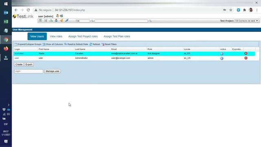The height and width of the screenshot is (147, 261).
Task: Open the TestLink logo home link
Action: pos(23,16)
